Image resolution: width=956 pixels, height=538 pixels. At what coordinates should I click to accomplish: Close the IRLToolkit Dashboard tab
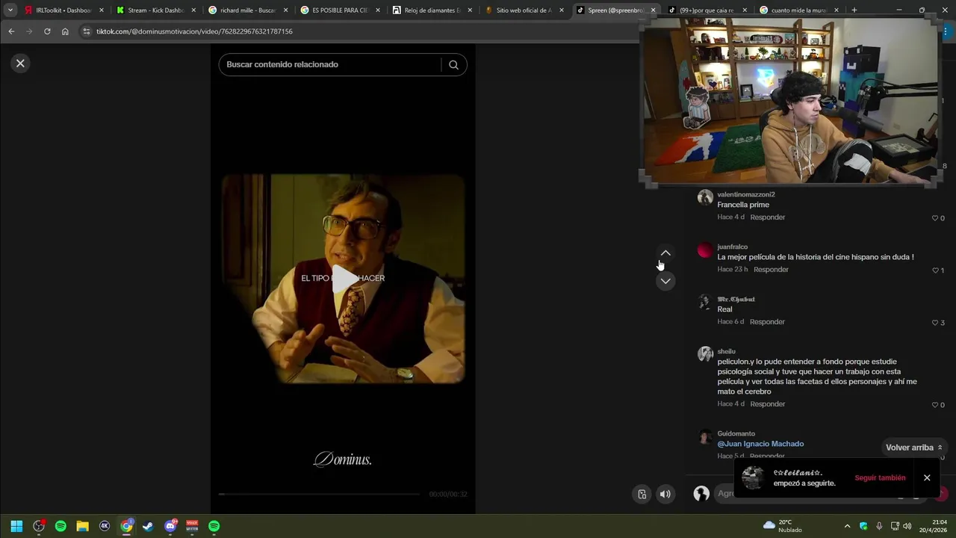(x=102, y=10)
